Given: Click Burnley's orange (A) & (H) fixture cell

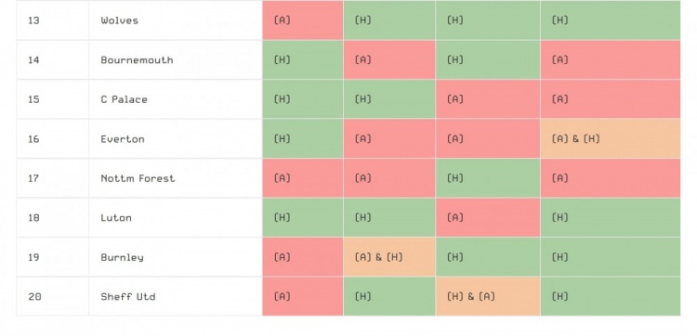Looking at the screenshot, I should (389, 257).
